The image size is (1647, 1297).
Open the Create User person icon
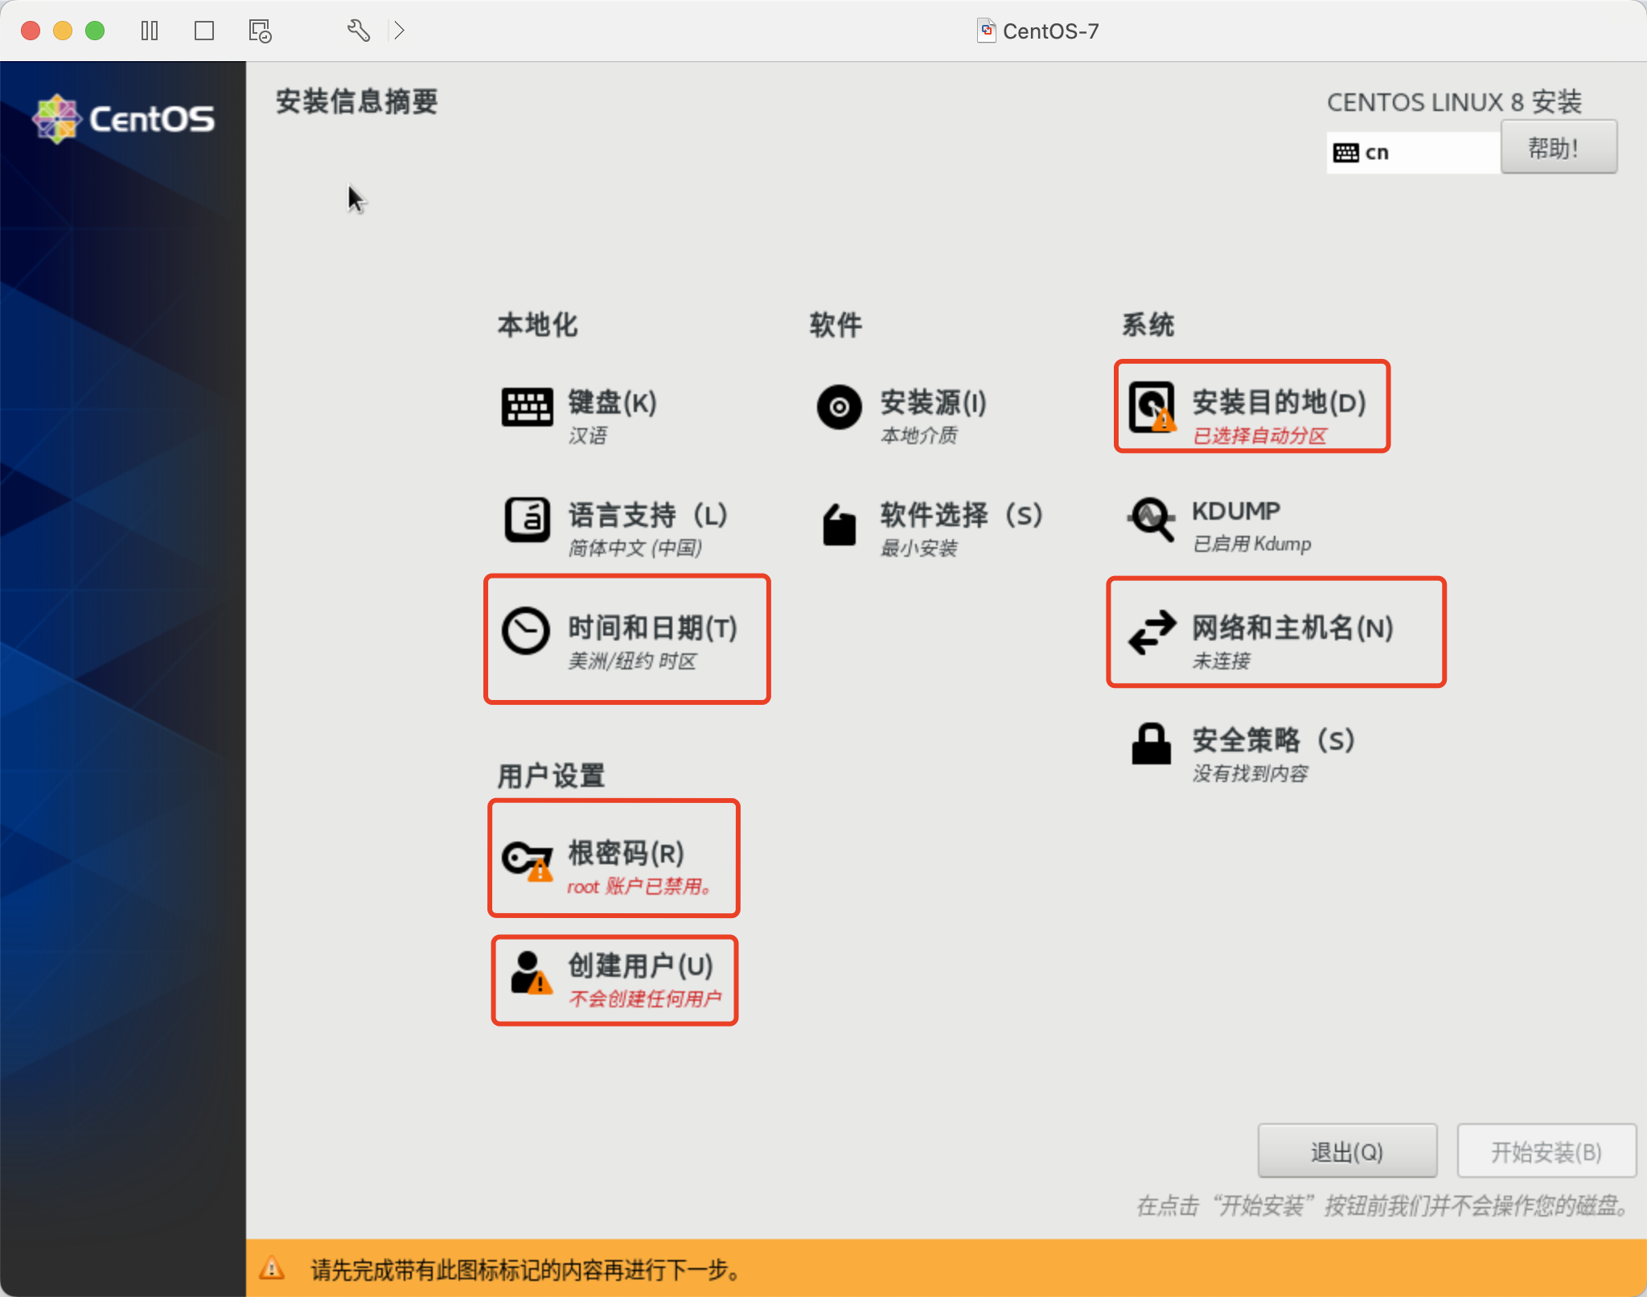click(531, 974)
